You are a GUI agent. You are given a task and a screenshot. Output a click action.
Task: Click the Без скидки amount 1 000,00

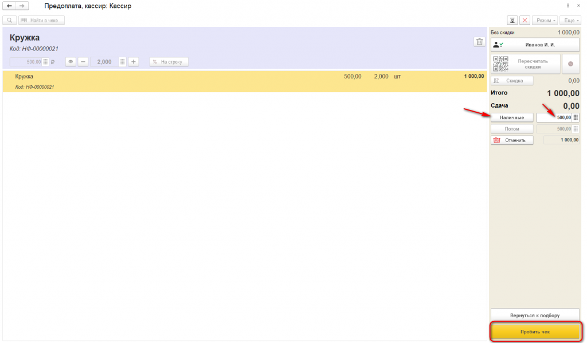(x=568, y=33)
